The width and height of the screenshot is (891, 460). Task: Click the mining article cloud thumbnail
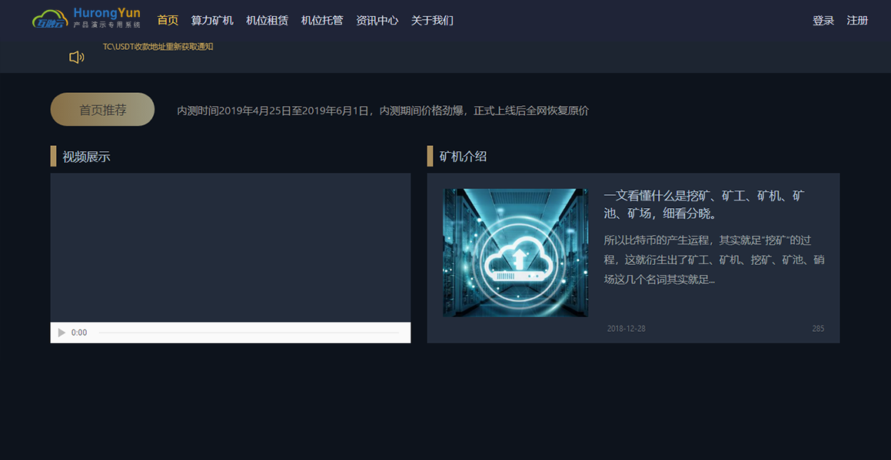click(515, 252)
